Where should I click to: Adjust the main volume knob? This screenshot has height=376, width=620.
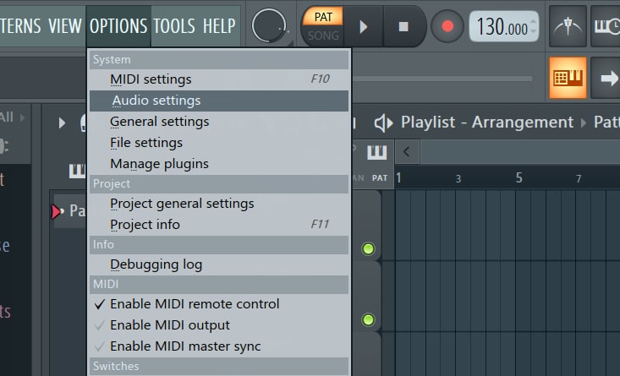click(269, 25)
